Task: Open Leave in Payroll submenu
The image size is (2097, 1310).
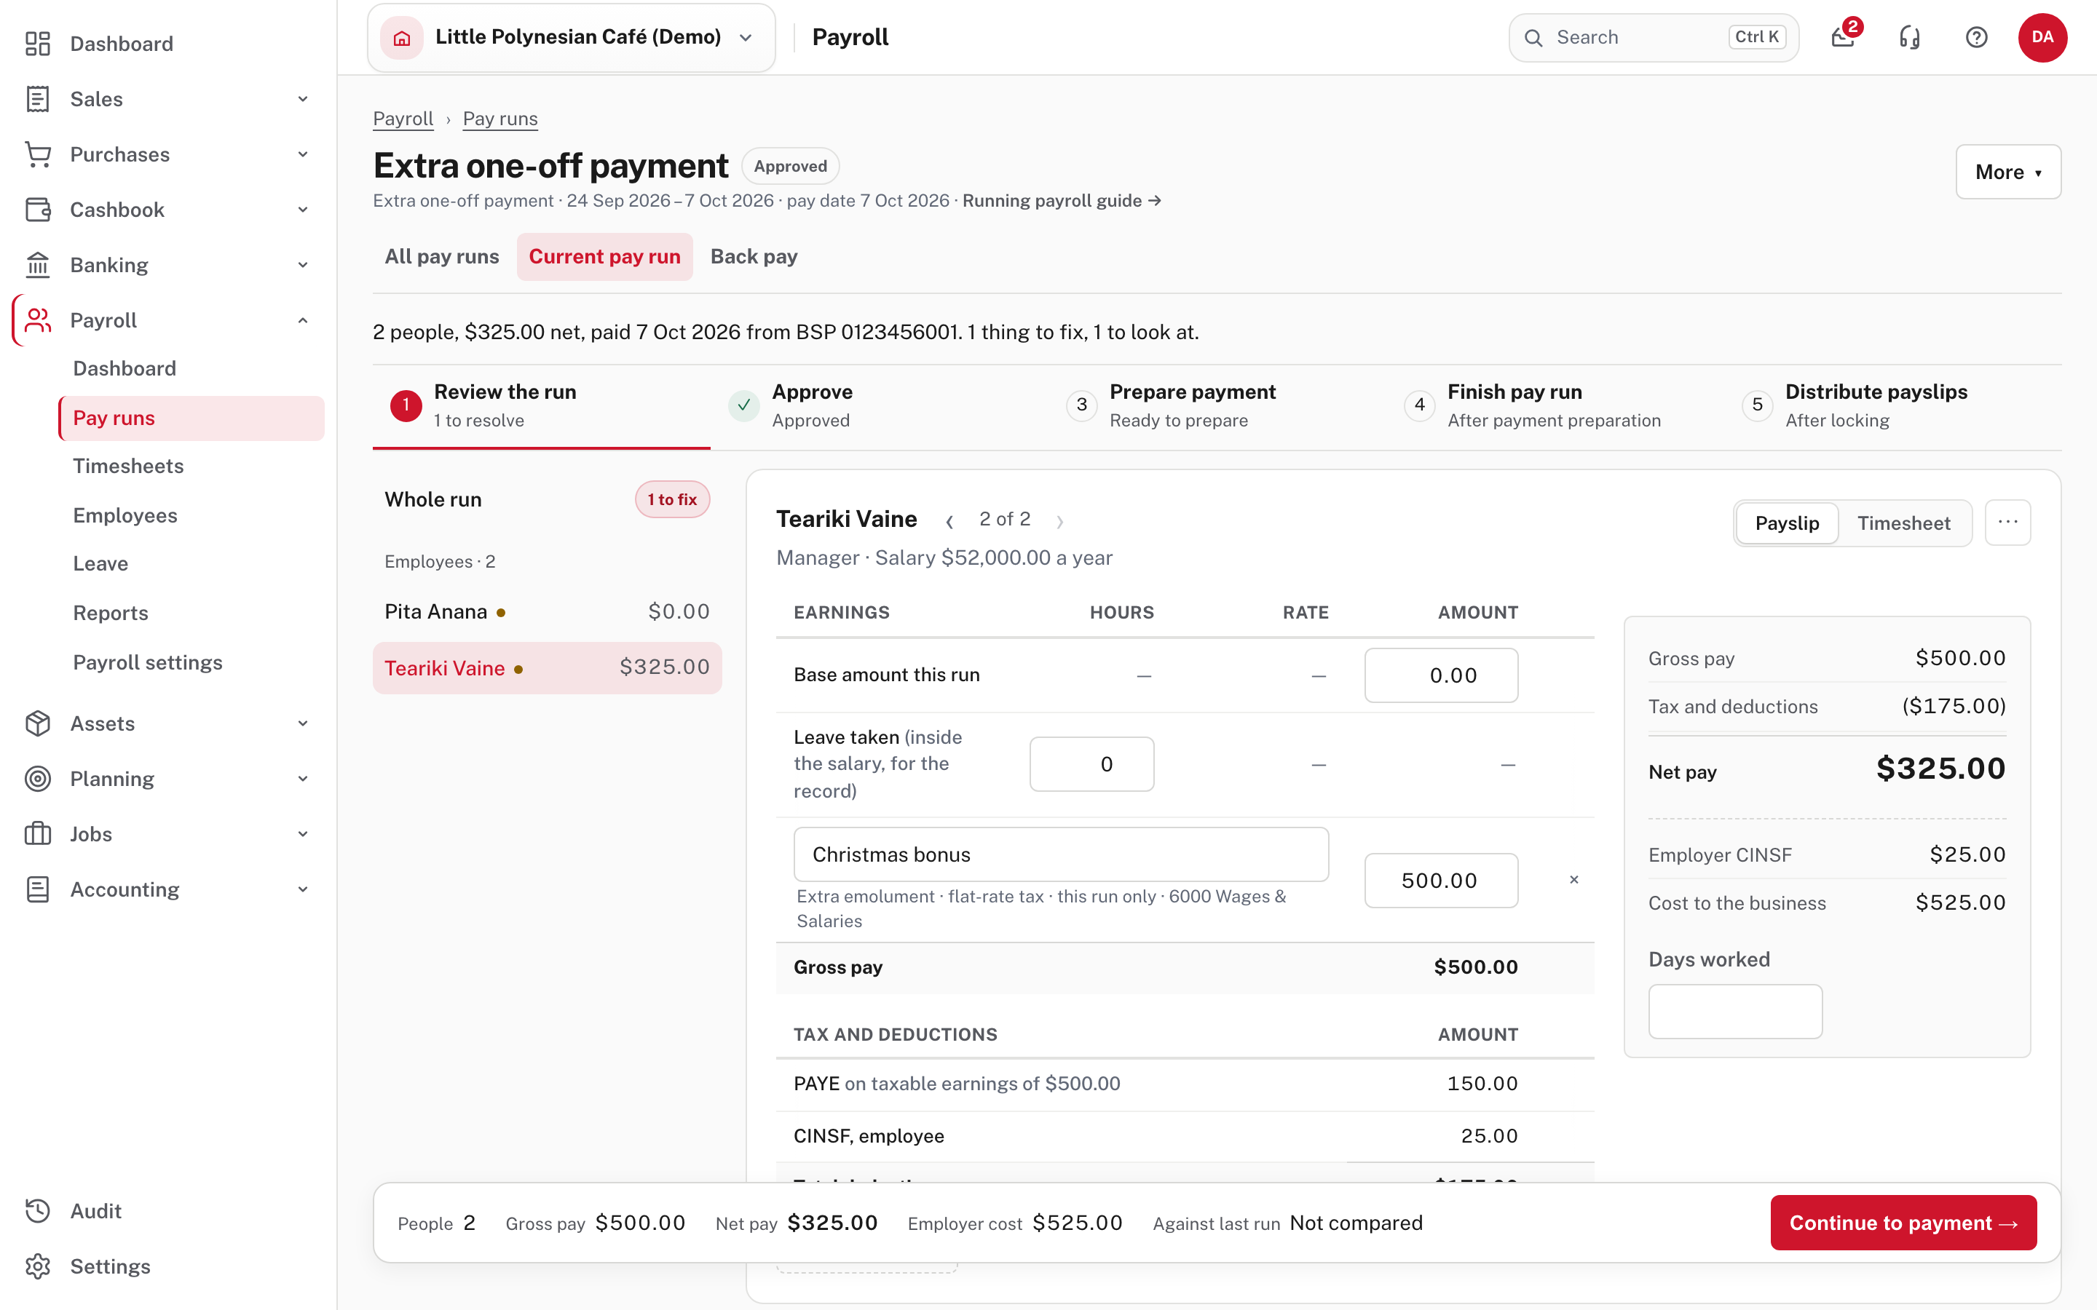Action: coord(191,564)
